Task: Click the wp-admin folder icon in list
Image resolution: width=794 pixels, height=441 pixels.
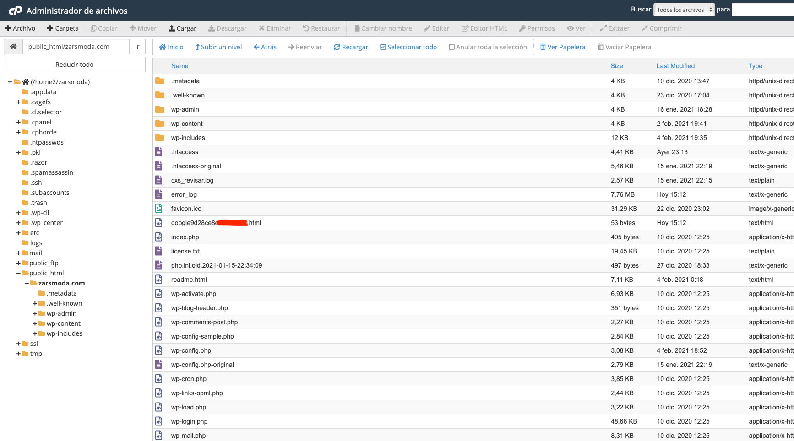Action: point(160,109)
